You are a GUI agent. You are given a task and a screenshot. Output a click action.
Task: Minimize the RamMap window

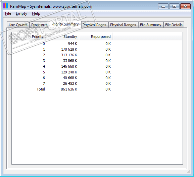pyautogui.click(x=163, y=6)
